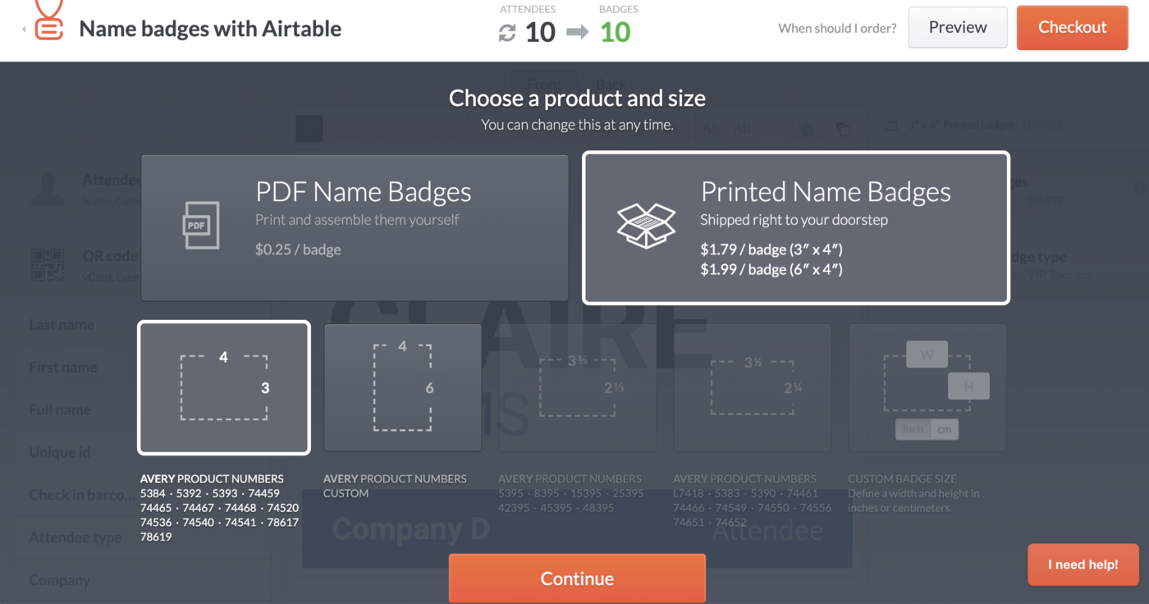Open the When should I order link
1149x604 pixels.
[837, 28]
